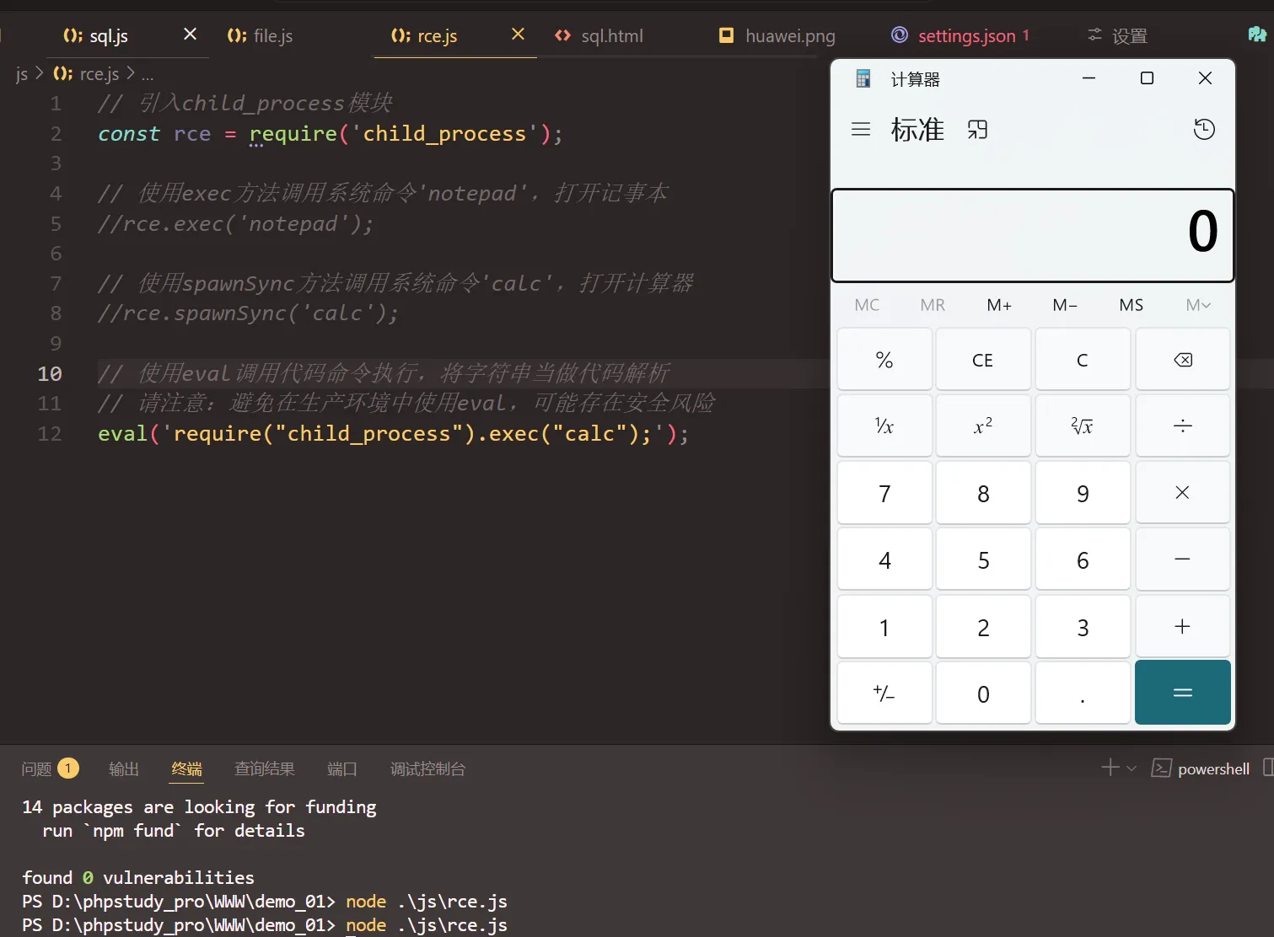
Task: Open the calculator navigation hamburger menu
Action: tap(860, 130)
